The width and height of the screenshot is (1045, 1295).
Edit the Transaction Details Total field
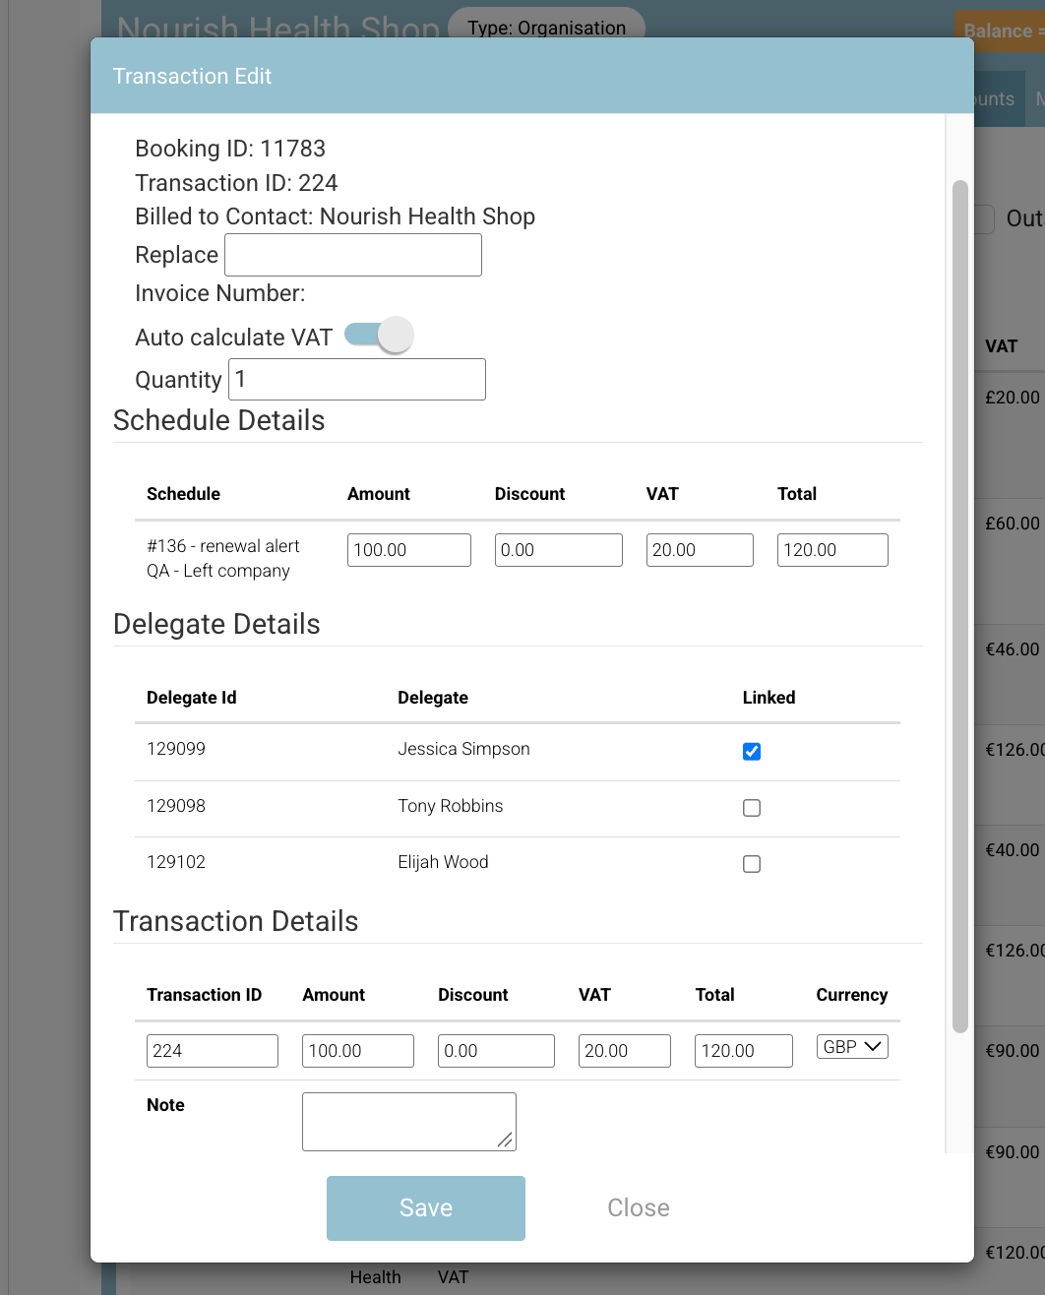[x=744, y=1051]
